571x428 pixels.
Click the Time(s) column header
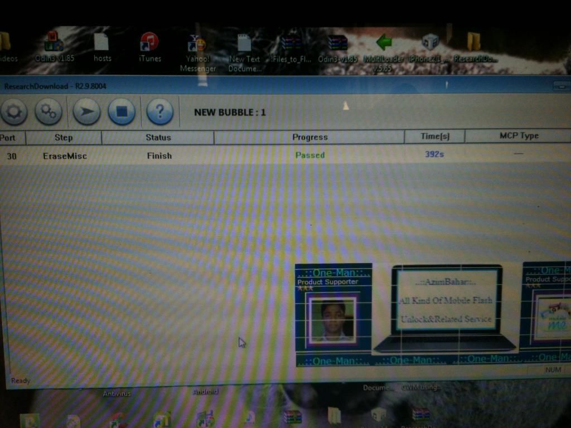435,137
